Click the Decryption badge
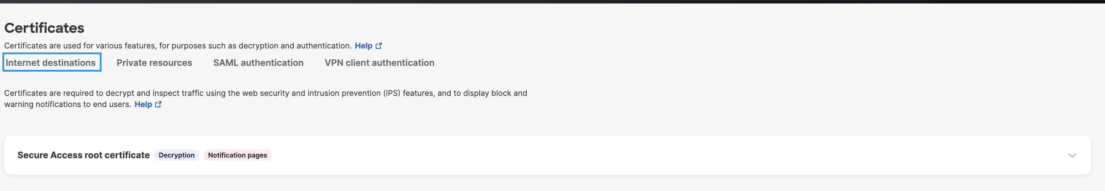The image size is (1105, 191). (177, 155)
